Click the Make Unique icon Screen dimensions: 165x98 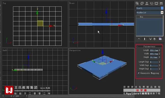pos(150,39)
